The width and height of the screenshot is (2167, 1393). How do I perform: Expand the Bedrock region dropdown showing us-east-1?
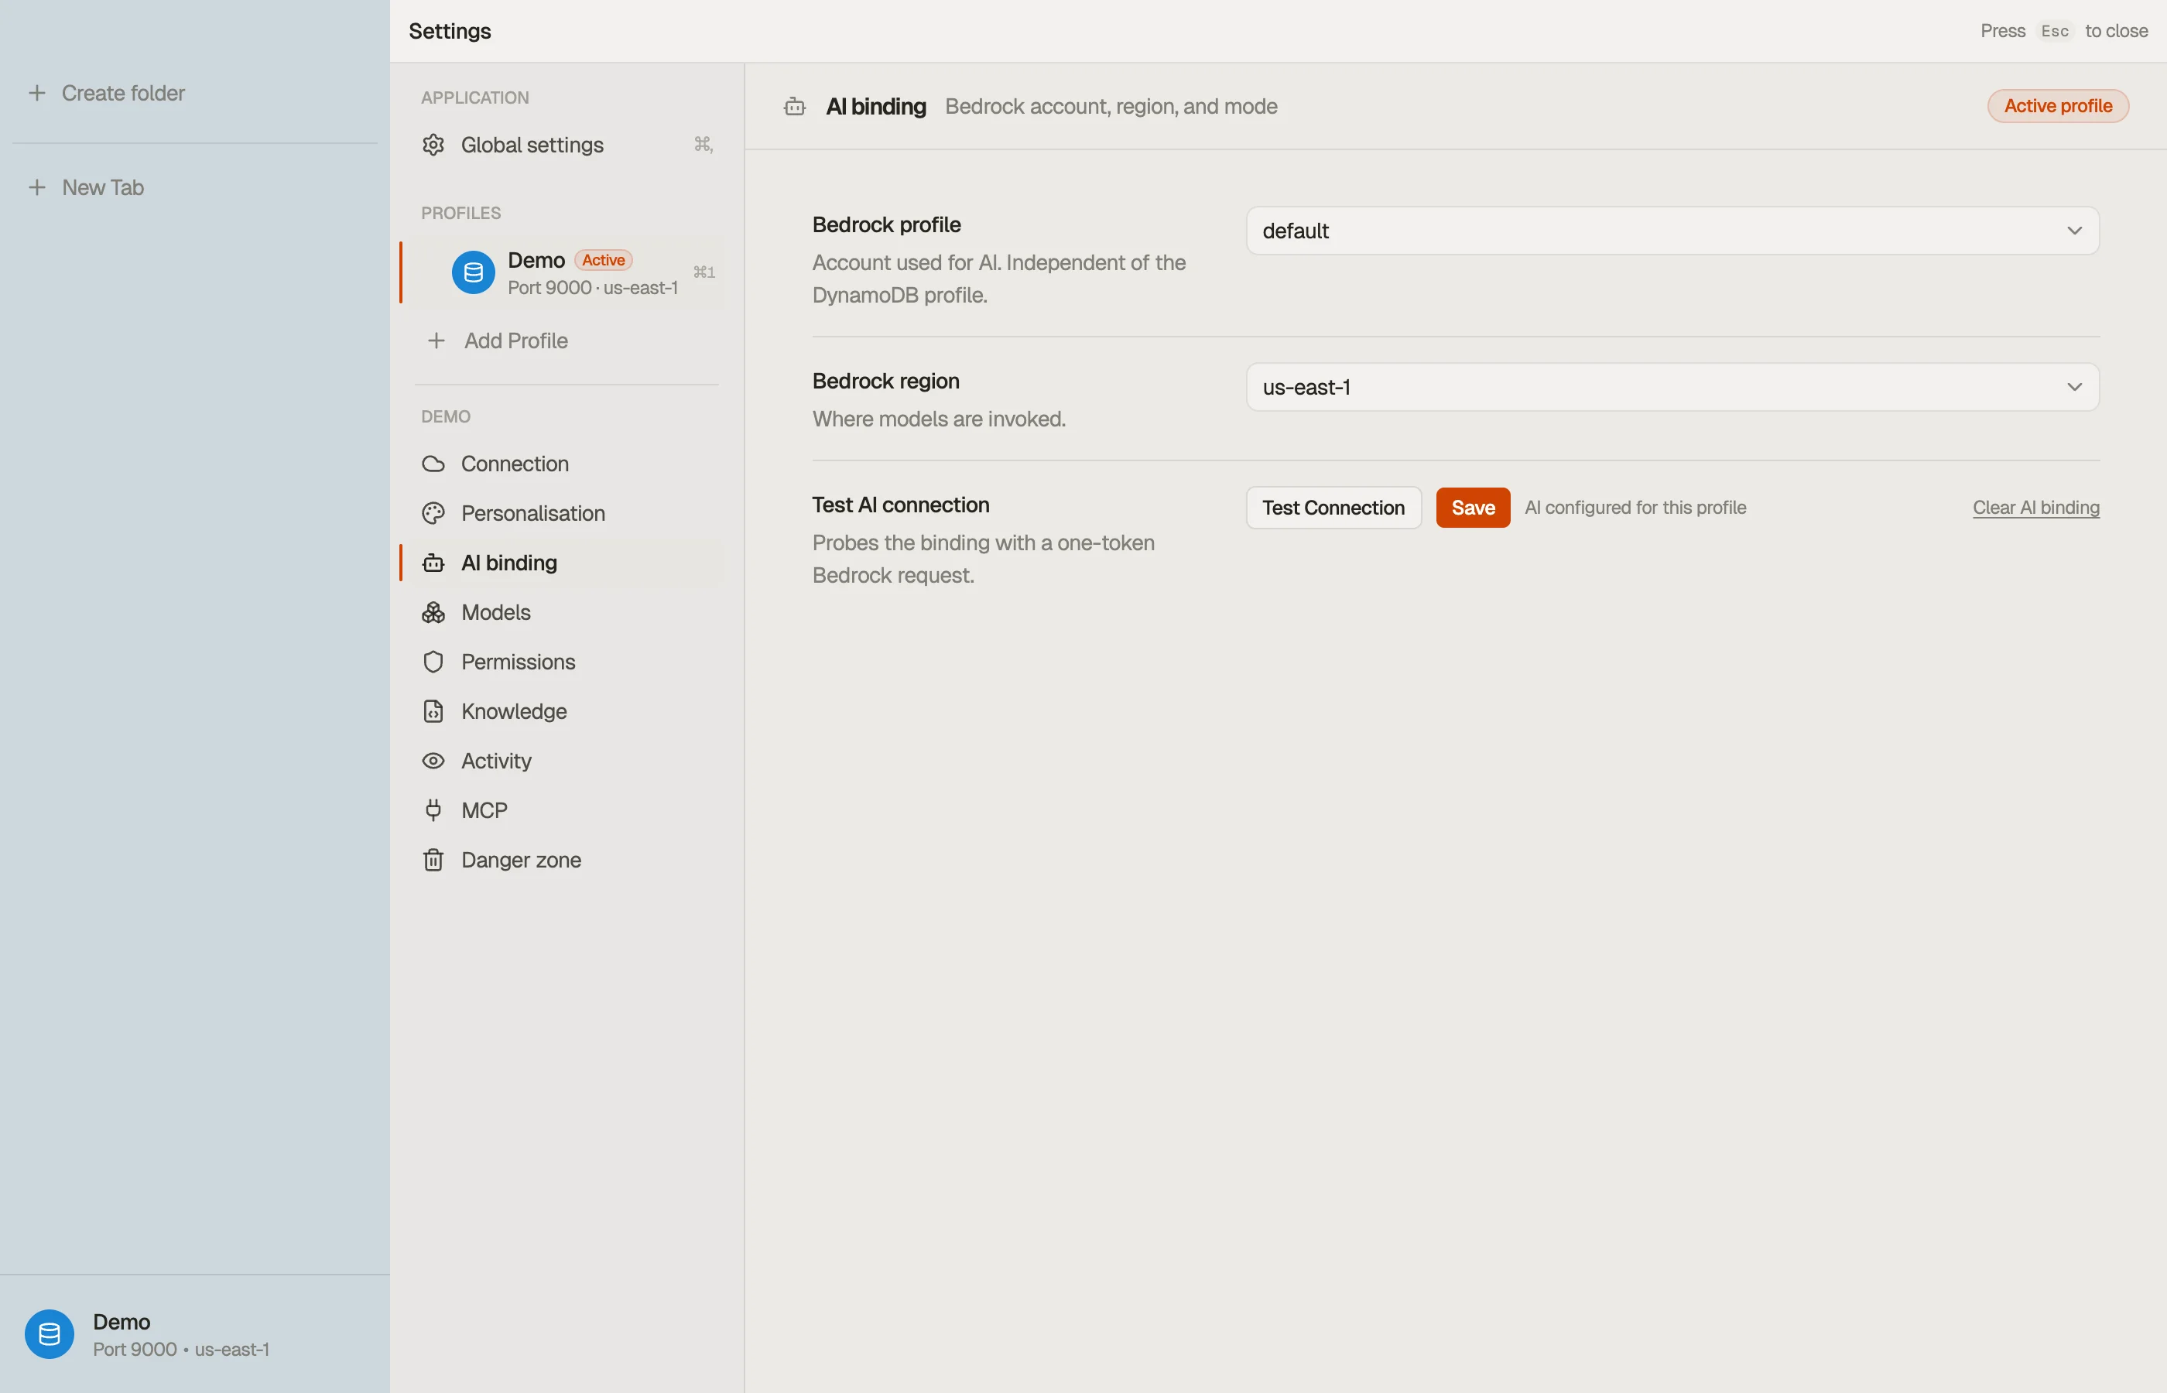[1672, 387]
